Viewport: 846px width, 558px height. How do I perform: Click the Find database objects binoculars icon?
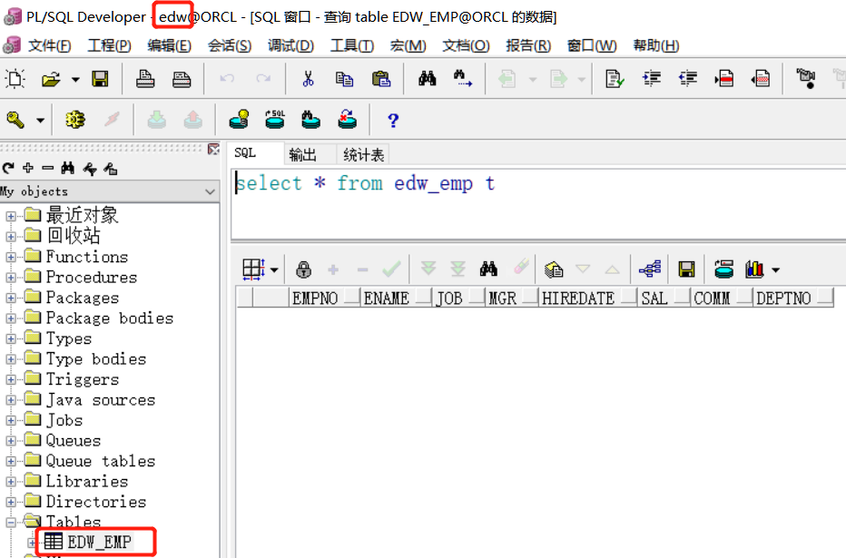pyautogui.click(x=310, y=119)
